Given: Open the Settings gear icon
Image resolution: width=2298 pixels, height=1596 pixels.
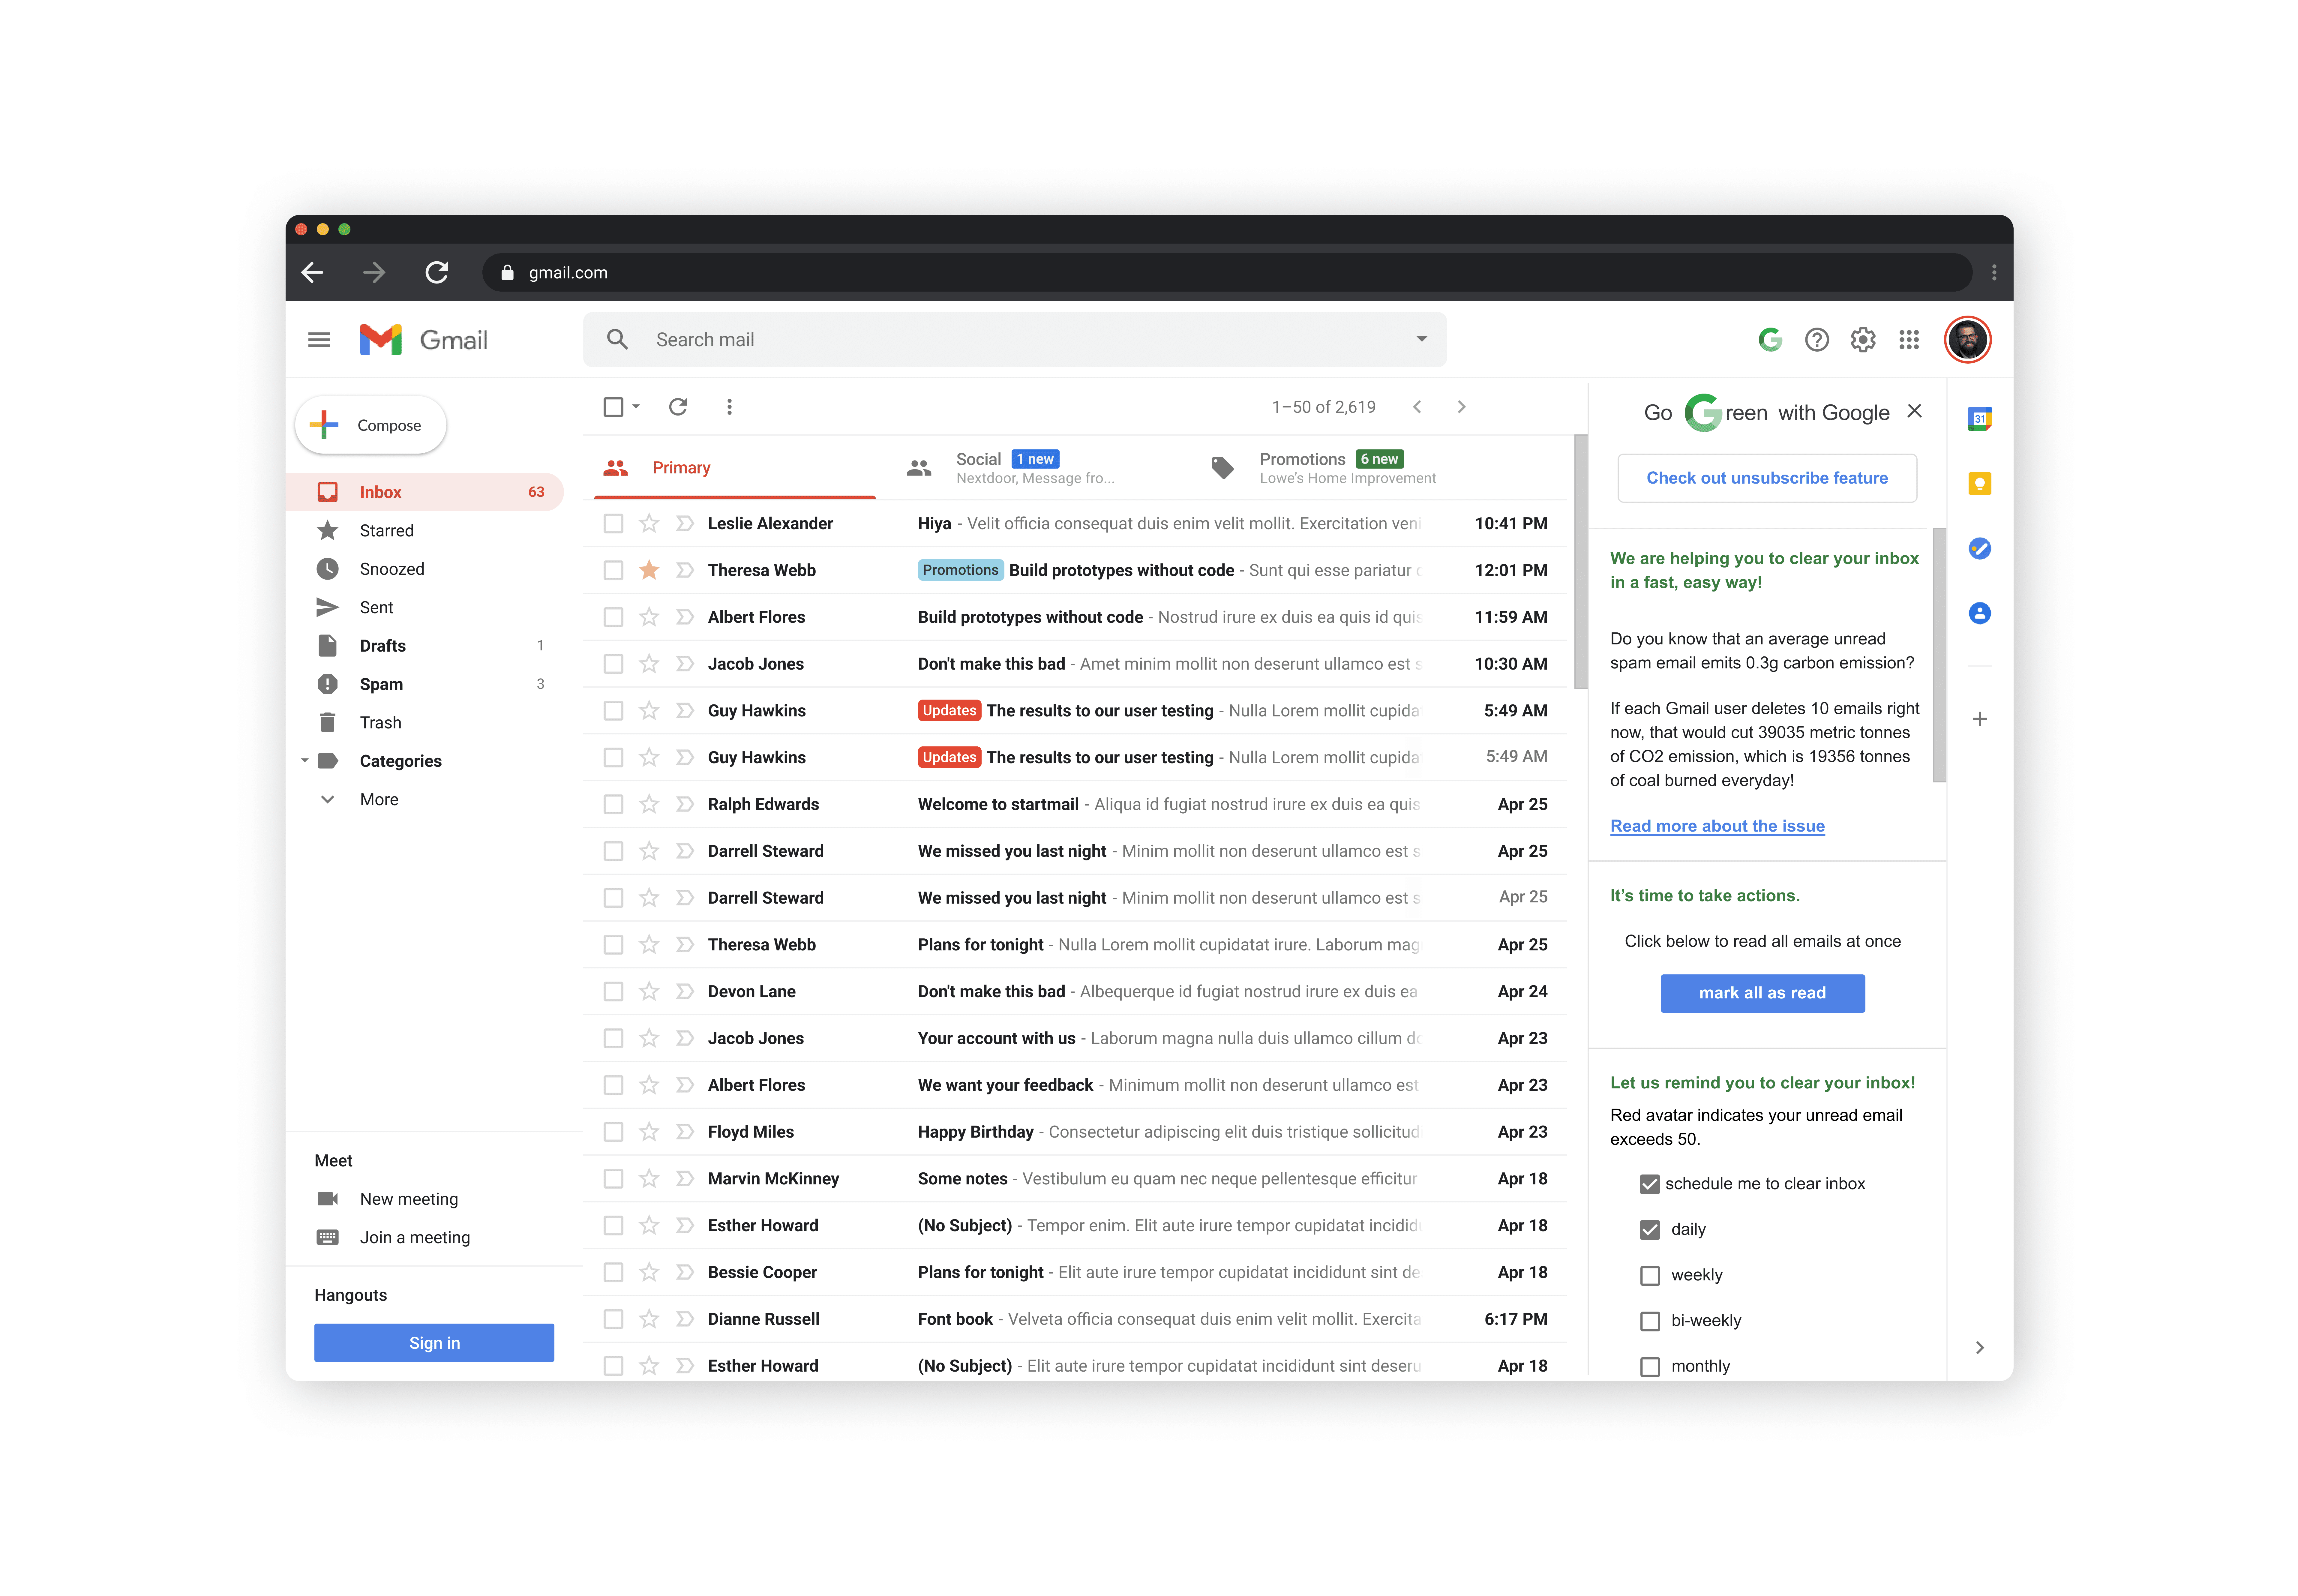Looking at the screenshot, I should 1862,340.
